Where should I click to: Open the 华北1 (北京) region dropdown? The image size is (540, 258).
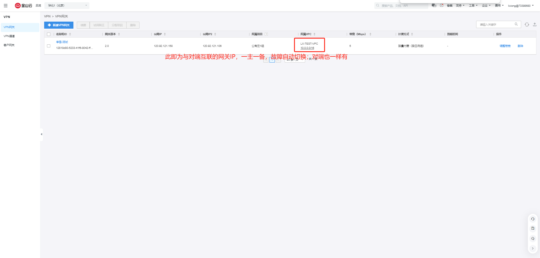[67, 6]
